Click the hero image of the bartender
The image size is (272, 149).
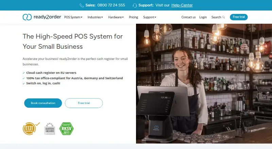204,84
